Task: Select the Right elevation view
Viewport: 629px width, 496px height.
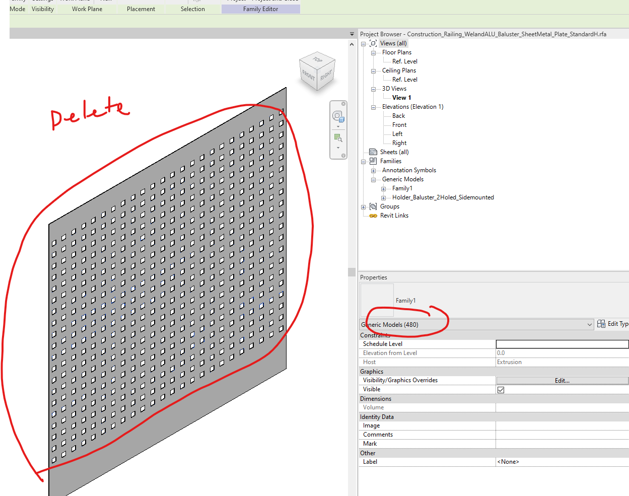Action: (x=399, y=143)
